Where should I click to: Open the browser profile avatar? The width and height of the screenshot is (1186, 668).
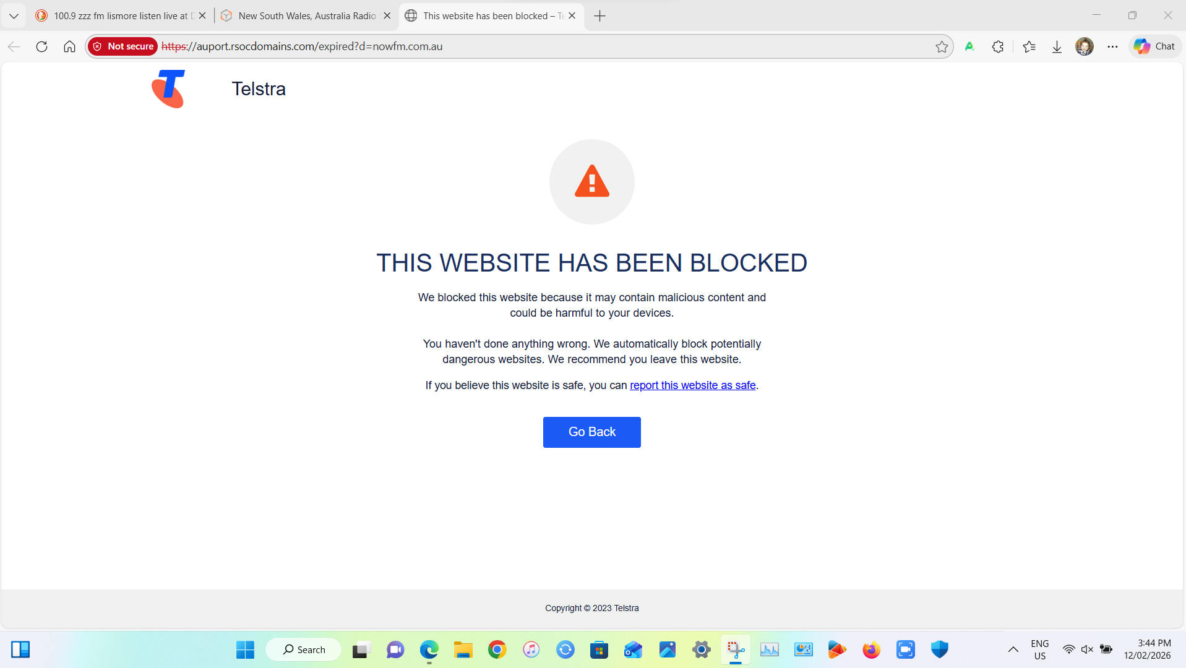(1084, 46)
